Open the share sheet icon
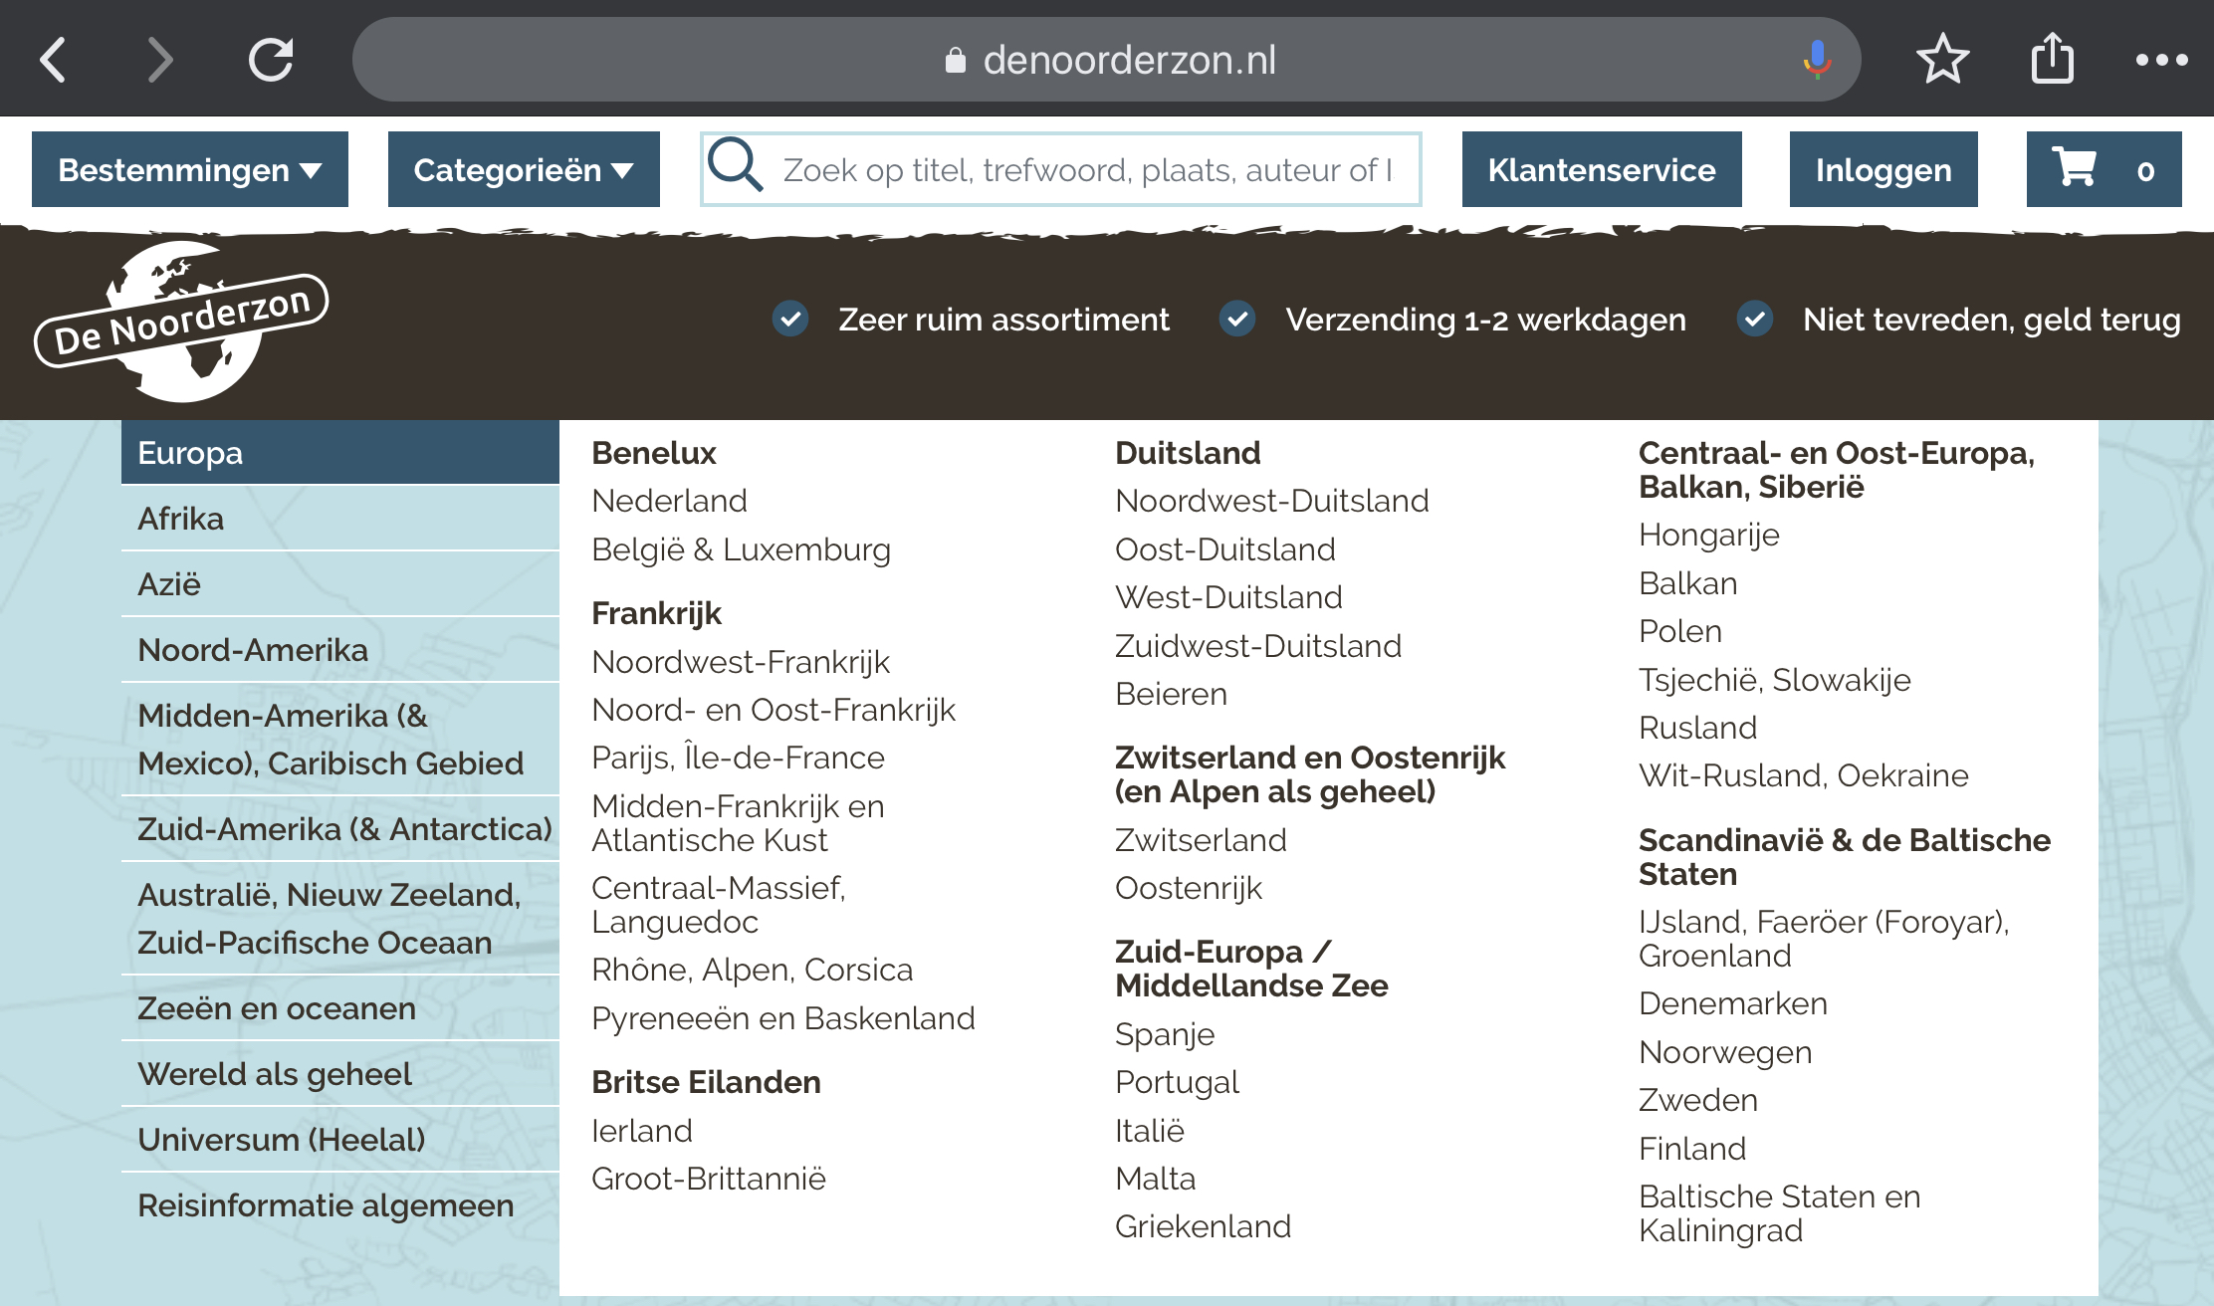This screenshot has height=1306, width=2214. coord(2052,60)
